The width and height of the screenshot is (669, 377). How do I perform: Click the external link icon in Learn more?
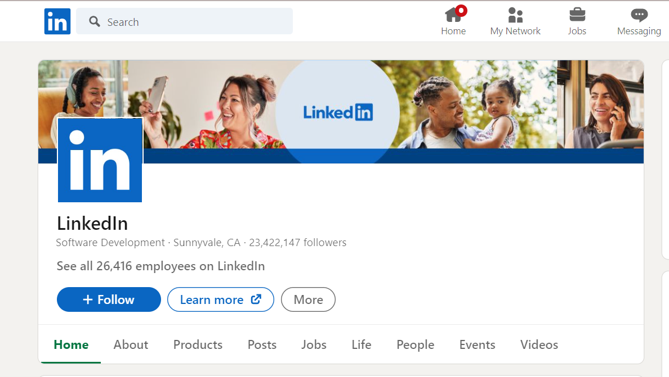(x=256, y=299)
